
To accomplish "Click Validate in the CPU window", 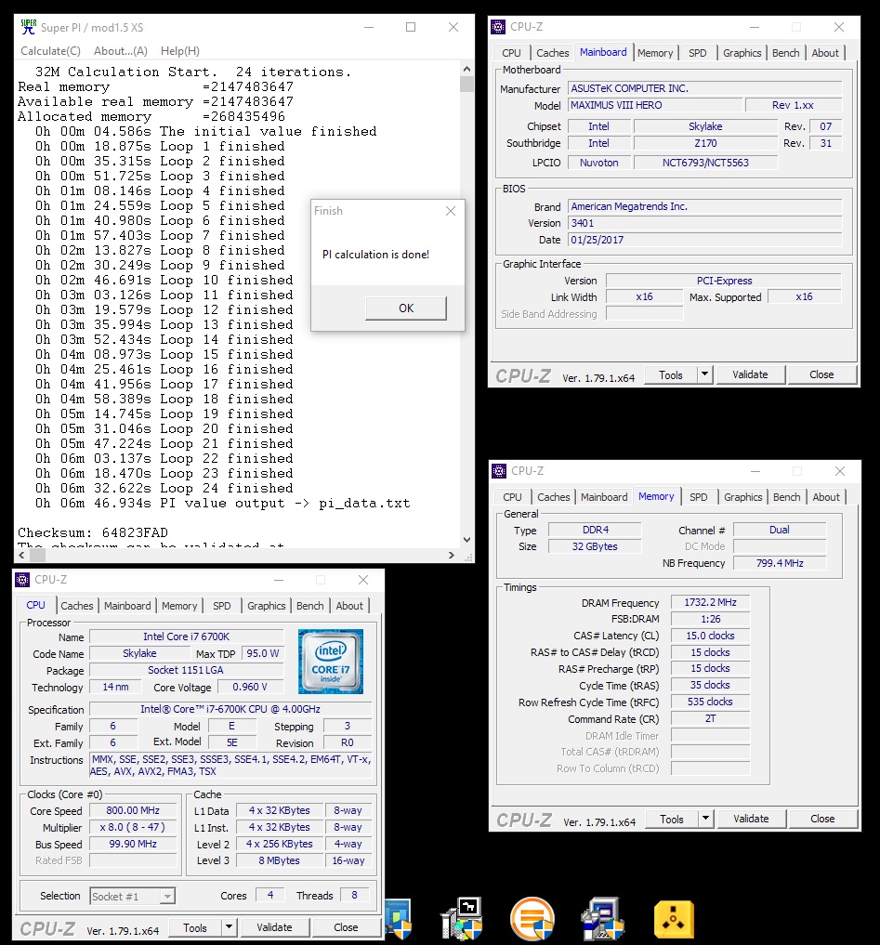I will [274, 927].
